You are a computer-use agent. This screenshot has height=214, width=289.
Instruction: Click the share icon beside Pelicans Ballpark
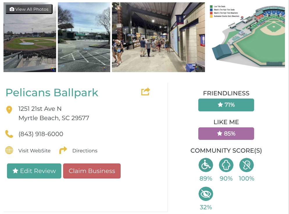pyautogui.click(x=145, y=92)
